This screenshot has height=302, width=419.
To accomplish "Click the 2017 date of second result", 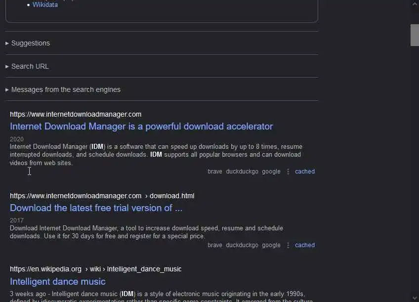I will (x=17, y=220).
